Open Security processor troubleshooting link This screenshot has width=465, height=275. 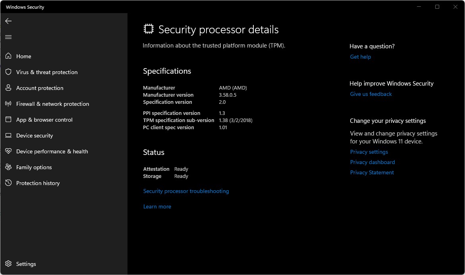[x=186, y=191]
